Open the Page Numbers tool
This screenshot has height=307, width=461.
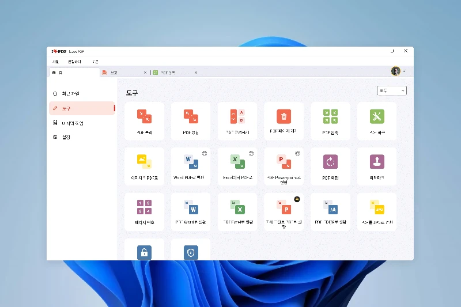tap(144, 212)
